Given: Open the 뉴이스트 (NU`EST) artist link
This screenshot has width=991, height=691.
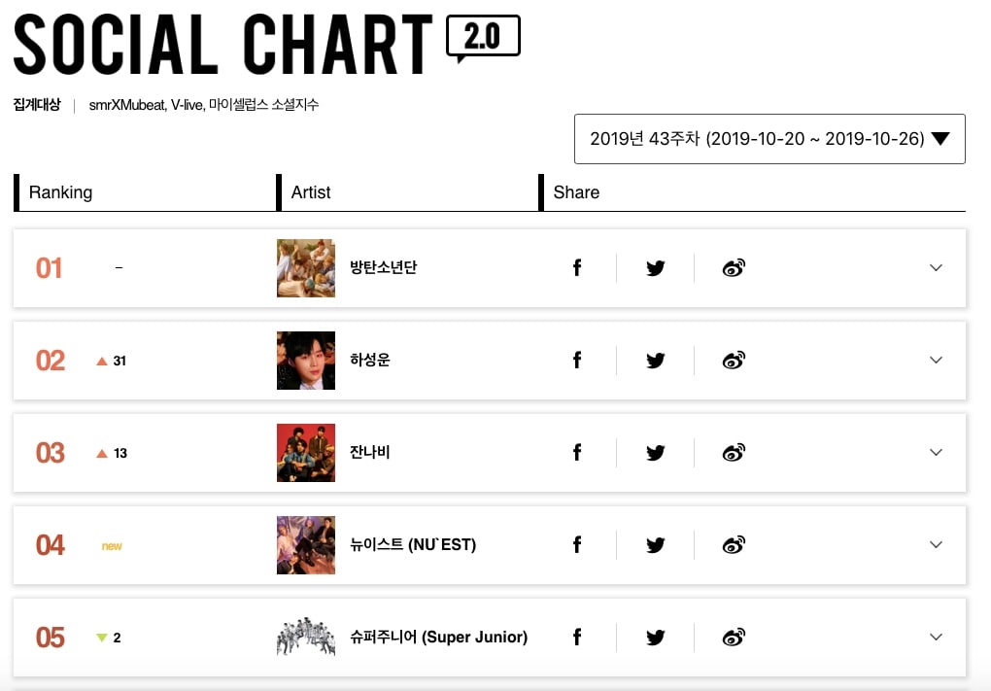Looking at the screenshot, I should (x=413, y=545).
